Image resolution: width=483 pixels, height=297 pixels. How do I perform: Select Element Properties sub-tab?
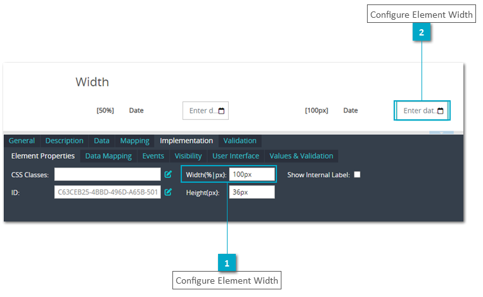coord(43,156)
